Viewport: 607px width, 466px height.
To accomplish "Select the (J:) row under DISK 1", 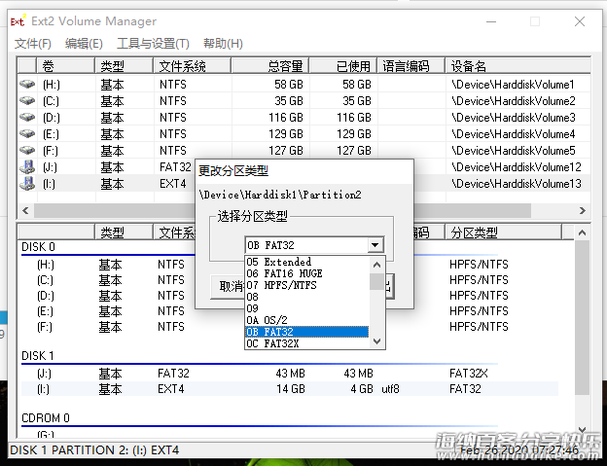I will (290, 374).
